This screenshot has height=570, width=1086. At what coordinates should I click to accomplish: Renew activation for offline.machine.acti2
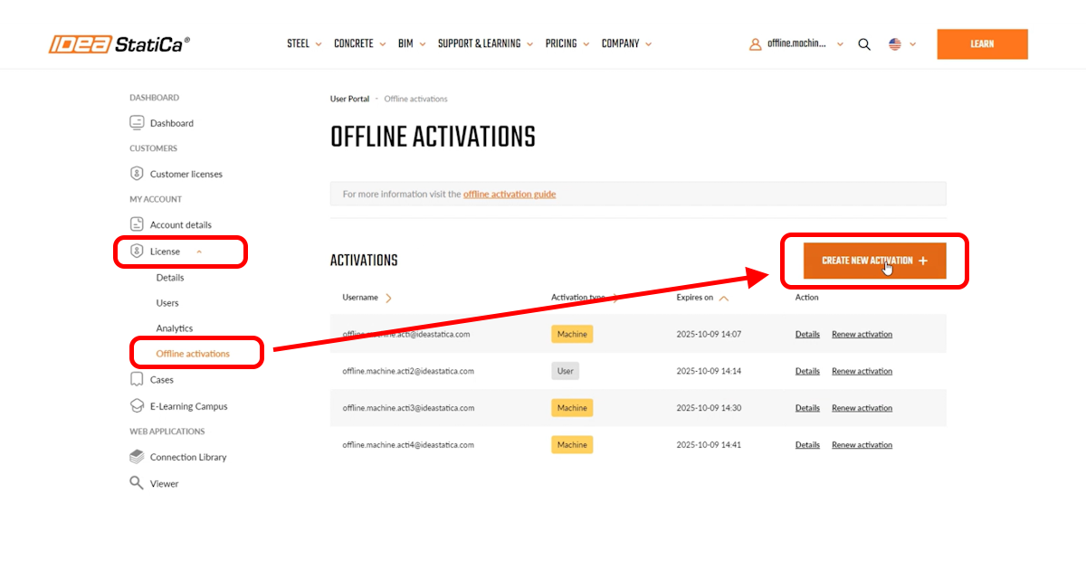[x=862, y=370]
